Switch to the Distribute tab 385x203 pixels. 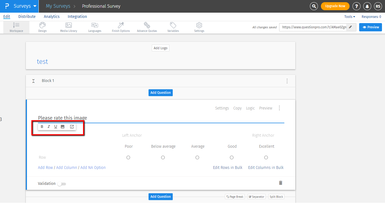pos(27,17)
